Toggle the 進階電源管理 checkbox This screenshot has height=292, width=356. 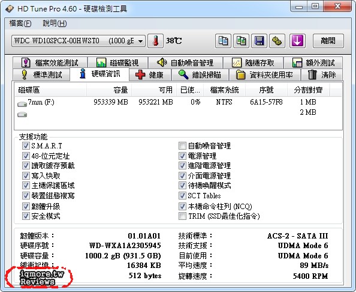tap(182, 166)
